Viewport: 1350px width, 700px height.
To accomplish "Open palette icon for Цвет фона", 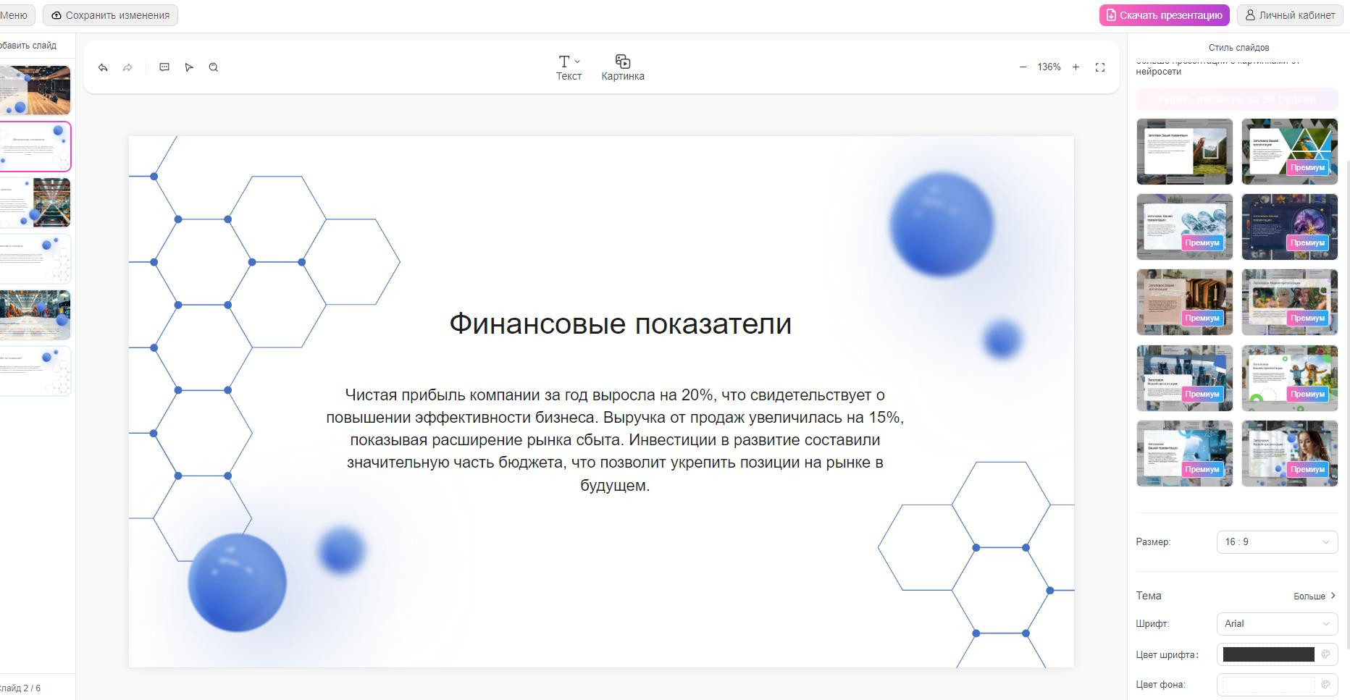I will point(1325,684).
